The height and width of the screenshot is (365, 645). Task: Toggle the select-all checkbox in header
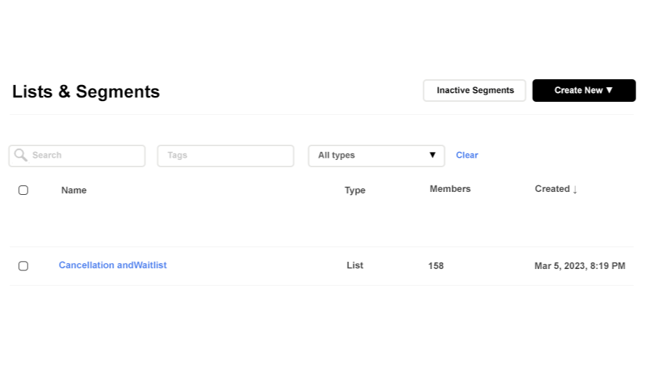[23, 190]
